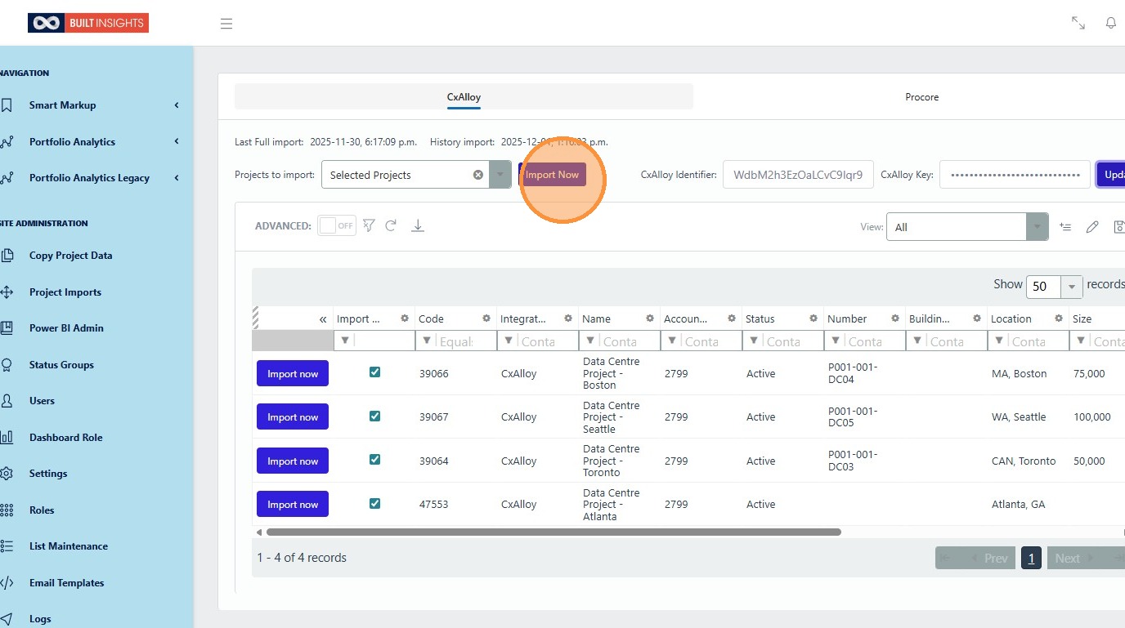Screen dimensions: 1125x628
Task: Open the Email Templates page
Action: click(x=66, y=583)
